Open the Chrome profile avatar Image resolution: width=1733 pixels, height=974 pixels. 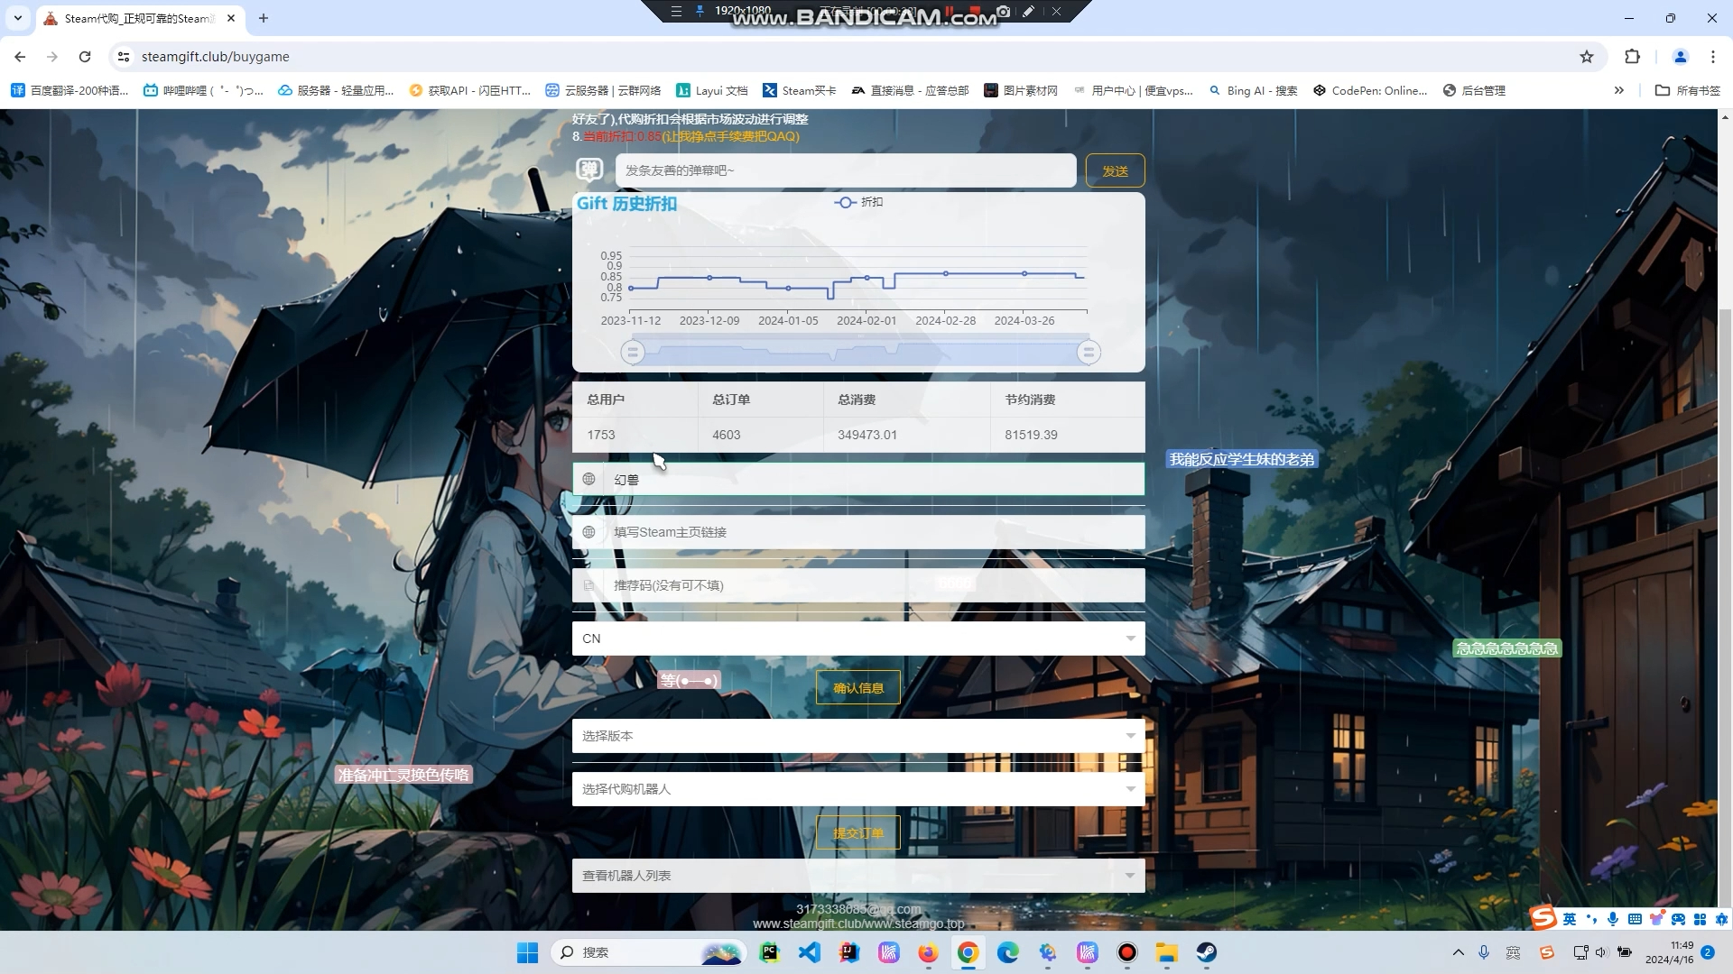pyautogui.click(x=1681, y=57)
